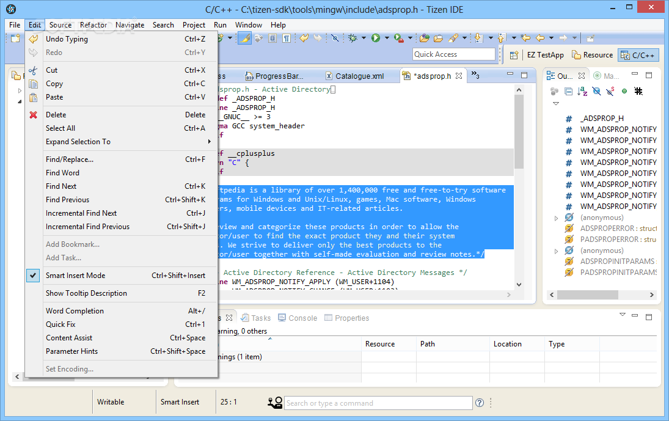Toggle Hide Non-Public Members green dot
The height and width of the screenshot is (421, 669).
(x=624, y=91)
